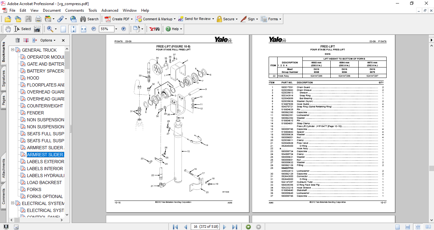Open the zoom percentage dropdown arrow
This screenshot has width=434, height=230.
pos(116,29)
